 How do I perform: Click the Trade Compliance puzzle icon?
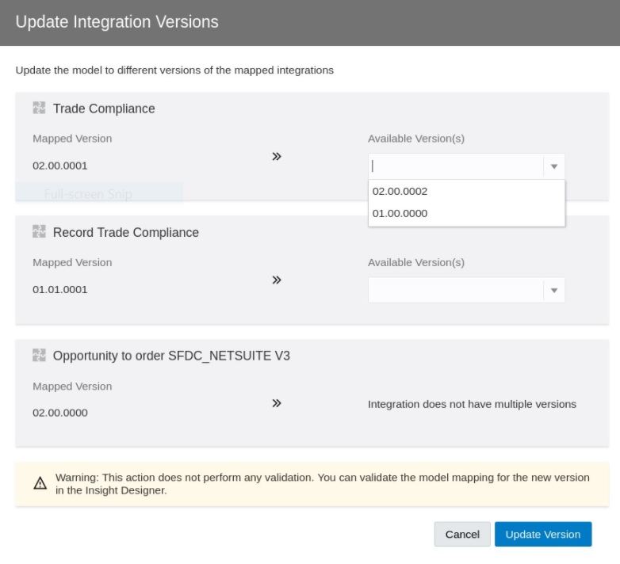pos(39,109)
